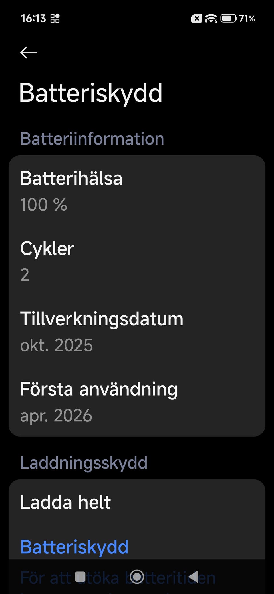The width and height of the screenshot is (274, 594).
Task: Tap the apr. 2026 date value
Action: pos(56,415)
